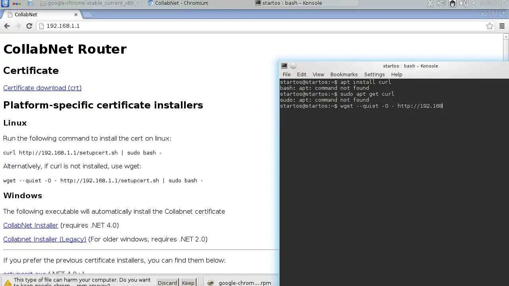Open Konsole Edit menu
509x286 pixels.
point(301,74)
